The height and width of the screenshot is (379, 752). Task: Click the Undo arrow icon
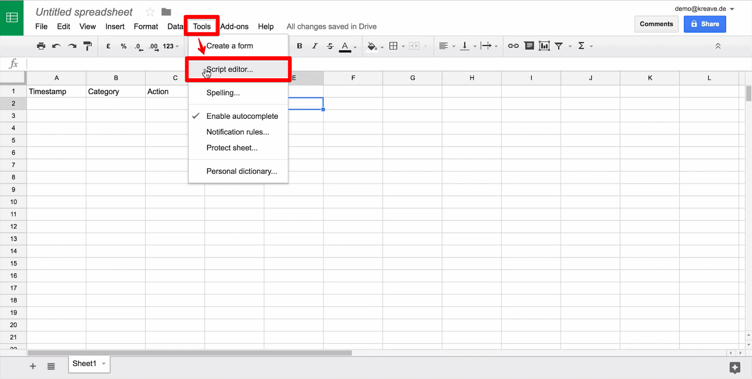point(56,46)
